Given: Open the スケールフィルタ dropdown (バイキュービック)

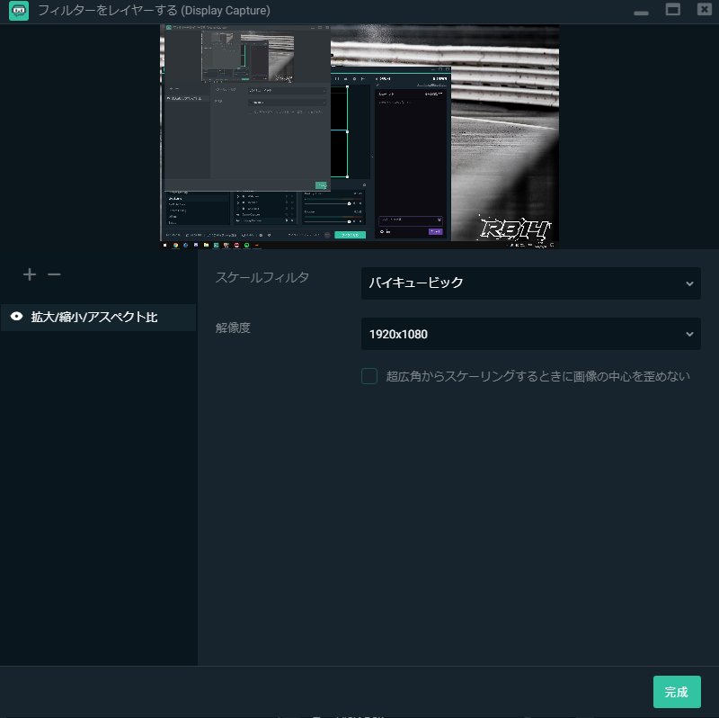Looking at the screenshot, I should 530,283.
